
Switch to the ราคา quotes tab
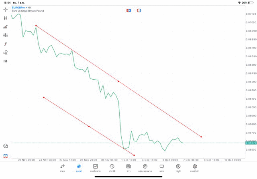coord(62,168)
